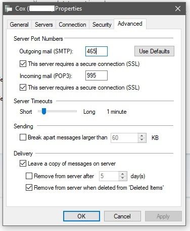Confirm settings with the OK button

[x=81, y=216]
